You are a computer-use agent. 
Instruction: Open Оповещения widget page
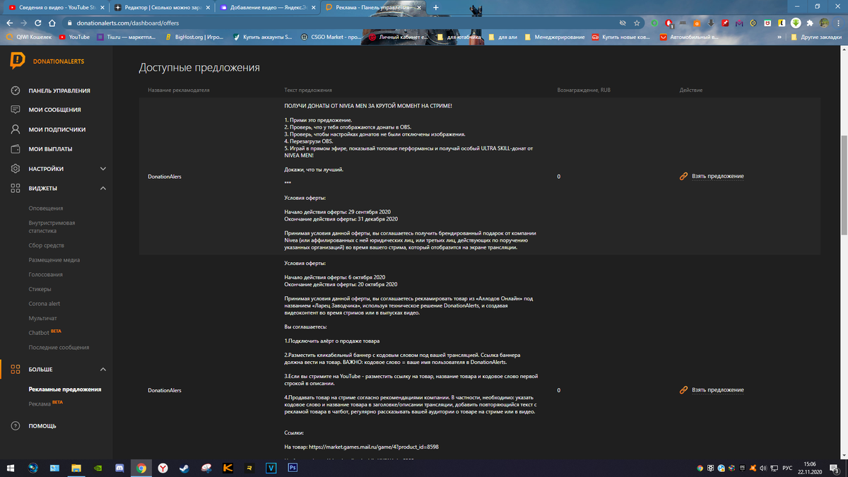click(46, 208)
